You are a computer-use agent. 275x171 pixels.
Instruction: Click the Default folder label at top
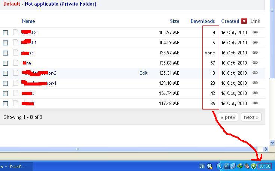pos(12,4)
